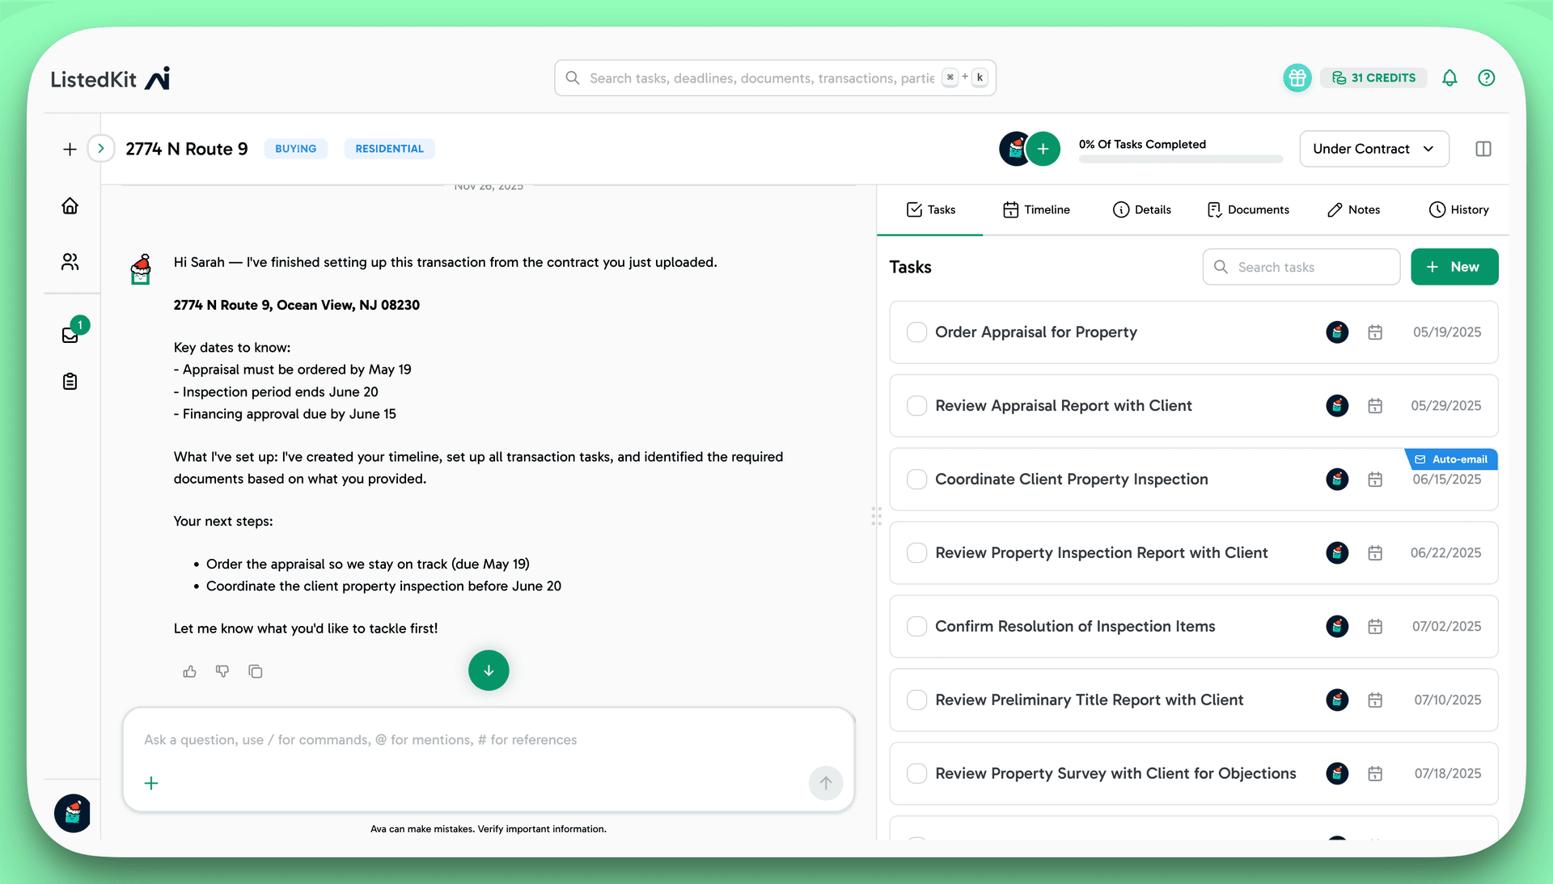Check notifications via the bell icon
Image resolution: width=1553 pixels, height=884 pixels.
(1449, 78)
